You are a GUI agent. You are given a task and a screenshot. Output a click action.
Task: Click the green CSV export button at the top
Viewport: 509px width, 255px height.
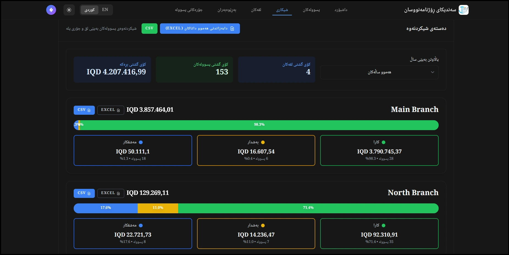coord(150,29)
